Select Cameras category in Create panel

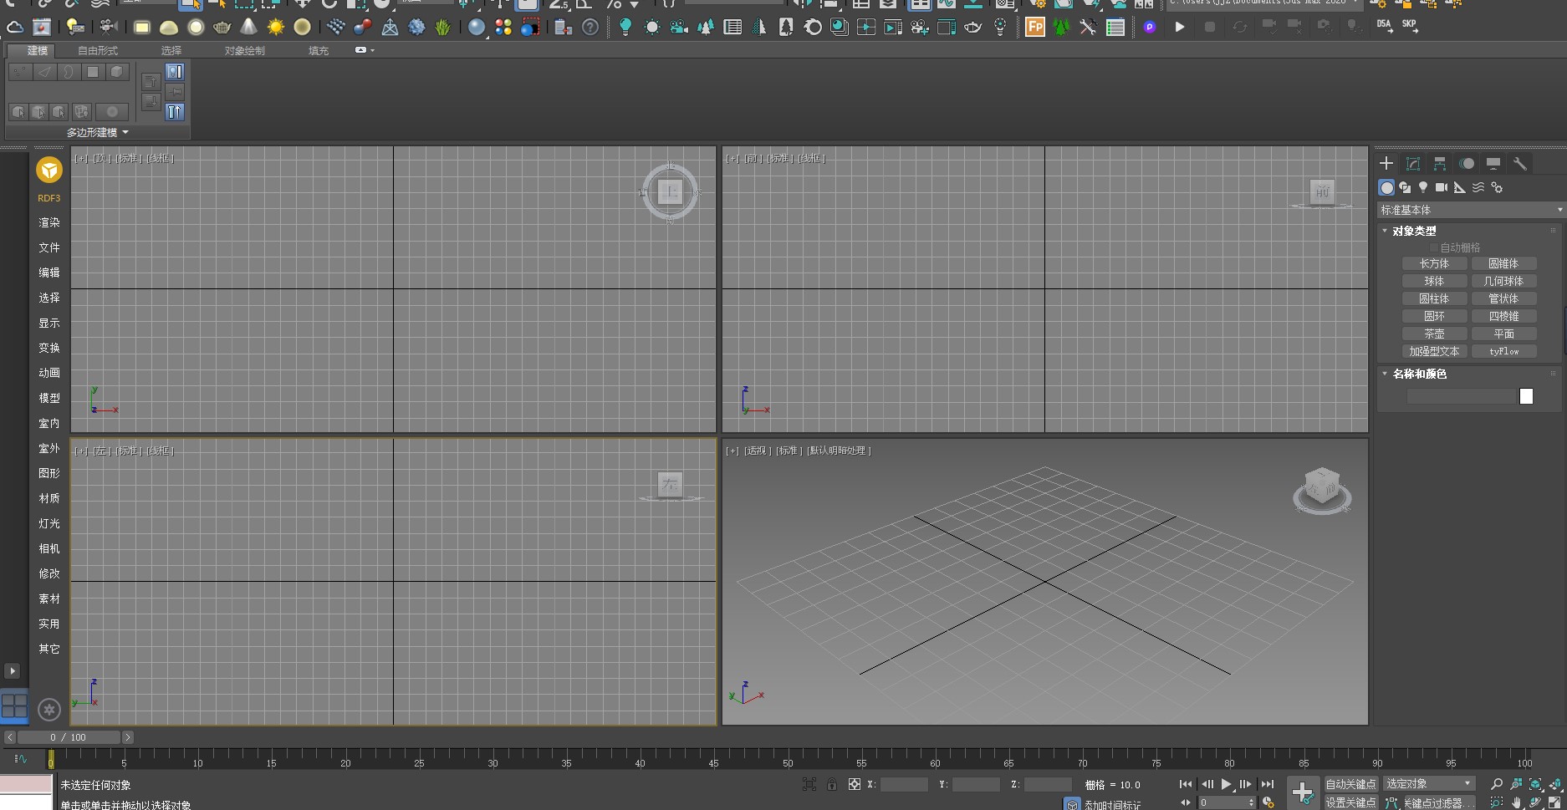[x=1442, y=187]
